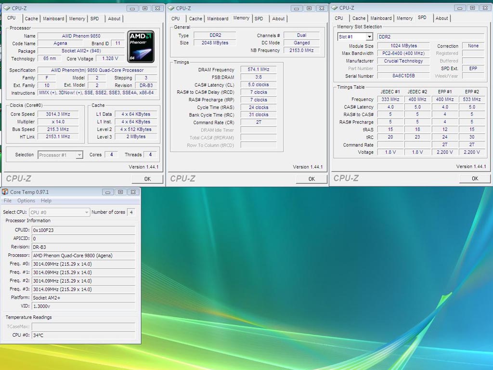The image size is (493, 370).
Task: Click the Core Voltage value '1.328 V'
Action: tap(110, 58)
